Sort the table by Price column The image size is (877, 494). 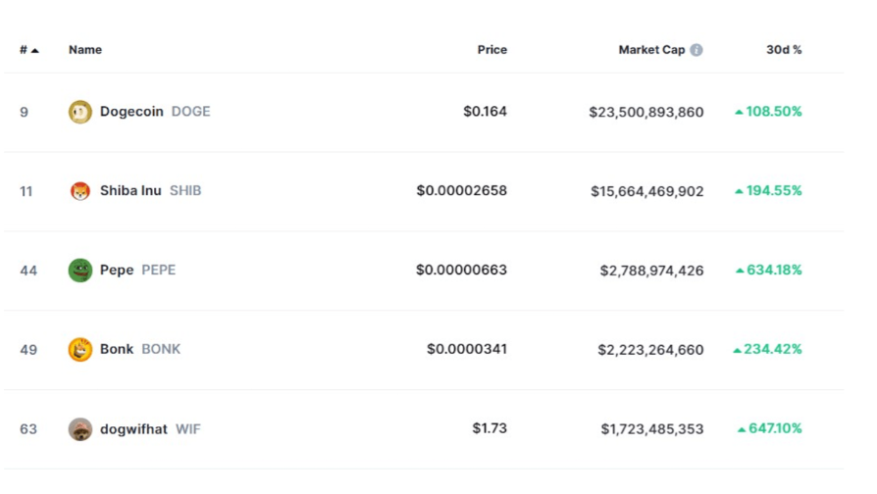point(492,50)
